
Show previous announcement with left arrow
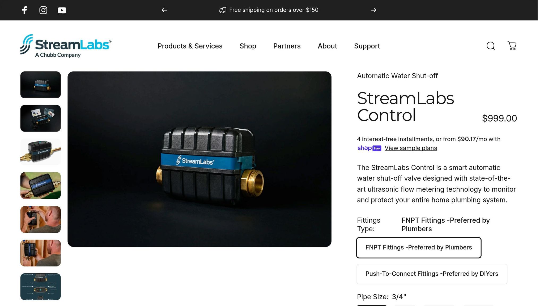click(x=164, y=10)
